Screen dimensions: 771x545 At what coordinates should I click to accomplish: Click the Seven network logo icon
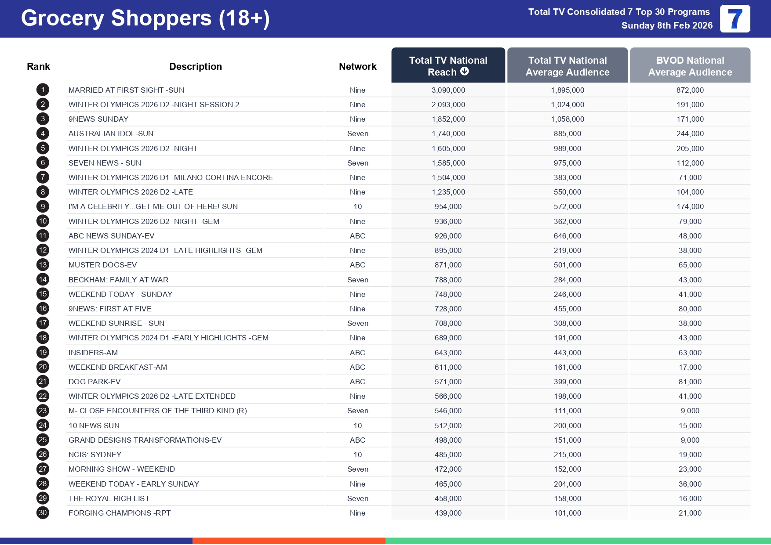coord(735,19)
